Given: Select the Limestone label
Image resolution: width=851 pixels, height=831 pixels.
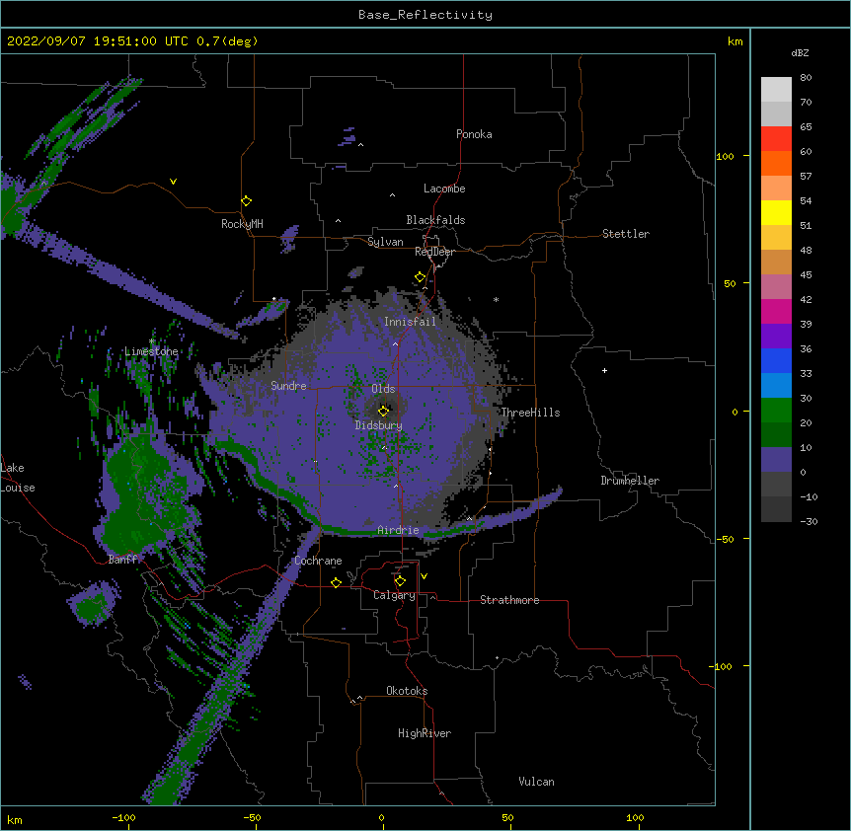Looking at the screenshot, I should tap(151, 351).
